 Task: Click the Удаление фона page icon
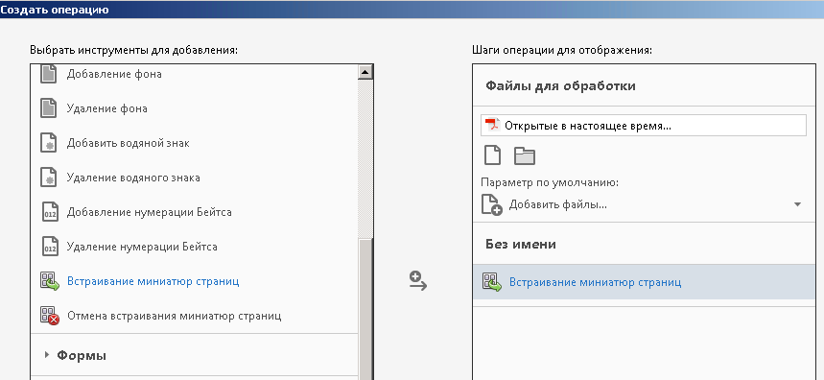pos(48,108)
